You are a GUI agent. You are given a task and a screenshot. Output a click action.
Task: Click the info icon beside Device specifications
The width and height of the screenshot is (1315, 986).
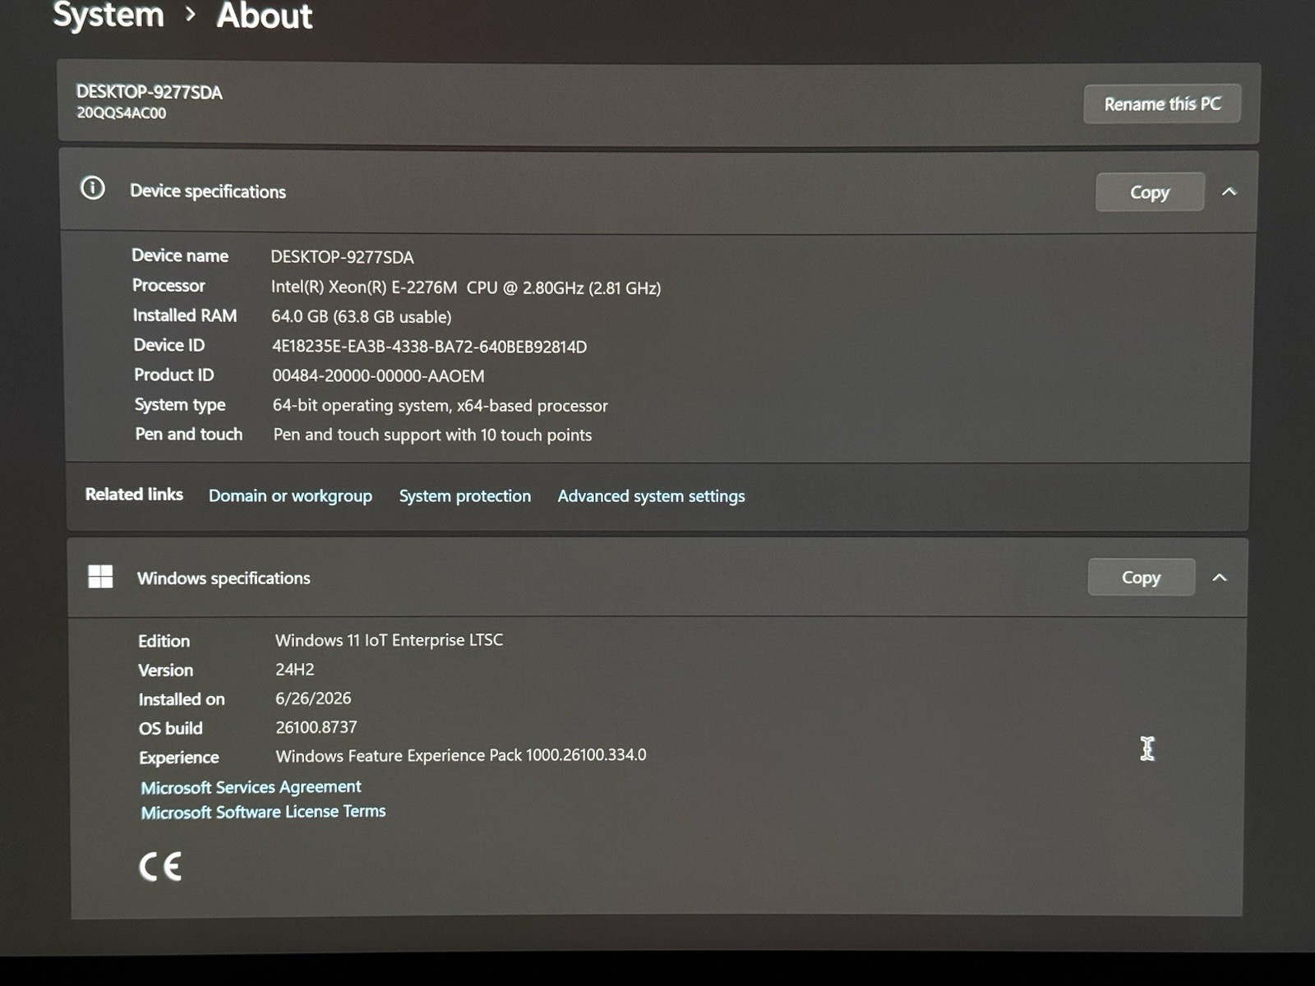(x=93, y=188)
